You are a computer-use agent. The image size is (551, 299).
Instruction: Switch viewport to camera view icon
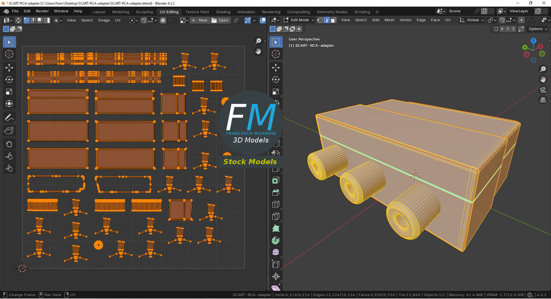point(543,90)
